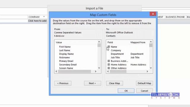Screen dimensions: 190x107
Task: Select Primary Email in the Value list
Action: click(x=66, y=61)
